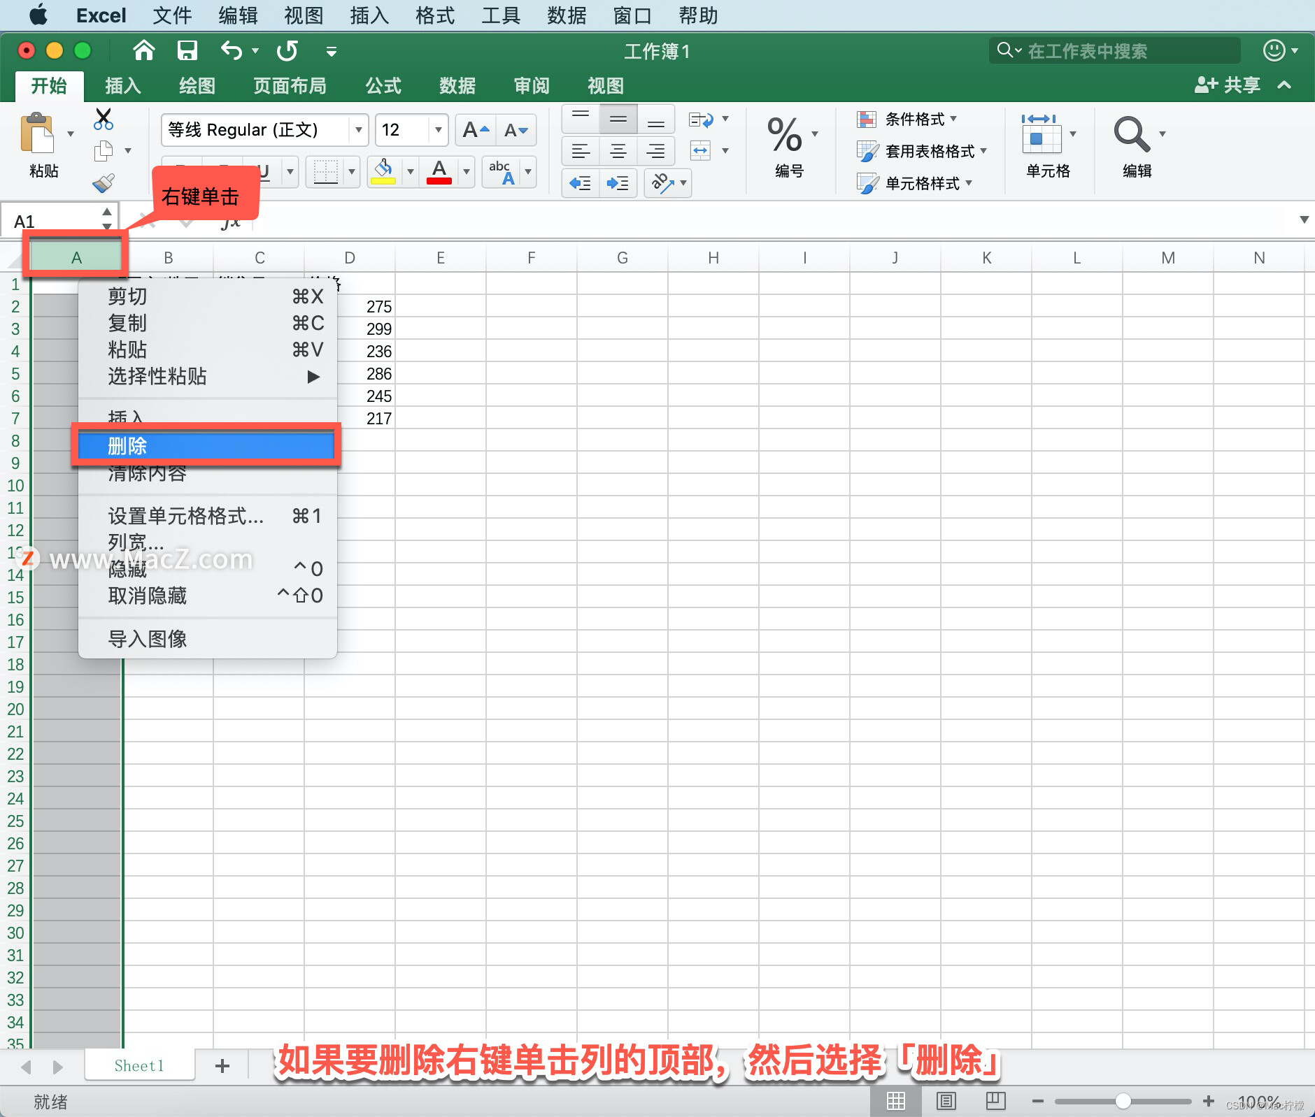
Task: Select the Format Painter brush icon
Action: (104, 182)
